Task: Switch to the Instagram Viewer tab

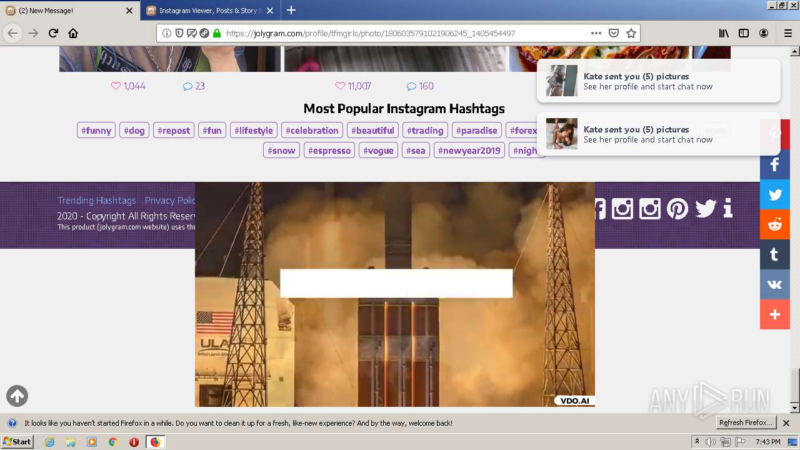Action: pos(211,11)
